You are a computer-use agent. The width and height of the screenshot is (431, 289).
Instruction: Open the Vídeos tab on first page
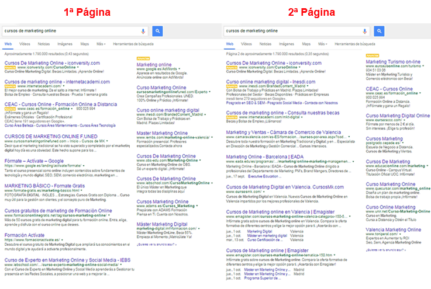tap(25, 44)
